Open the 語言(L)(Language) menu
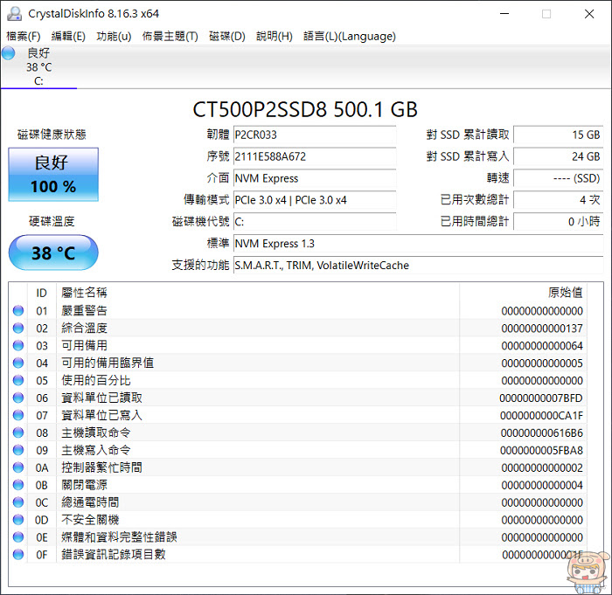Image resolution: width=612 pixels, height=595 pixels. [x=350, y=37]
